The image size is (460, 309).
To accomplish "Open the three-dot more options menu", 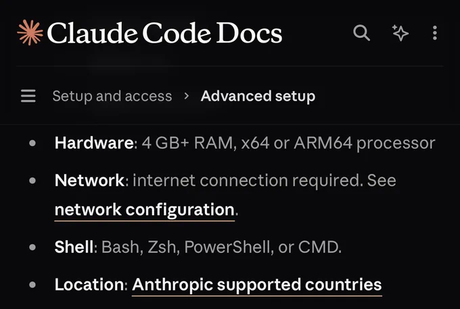I will point(435,33).
